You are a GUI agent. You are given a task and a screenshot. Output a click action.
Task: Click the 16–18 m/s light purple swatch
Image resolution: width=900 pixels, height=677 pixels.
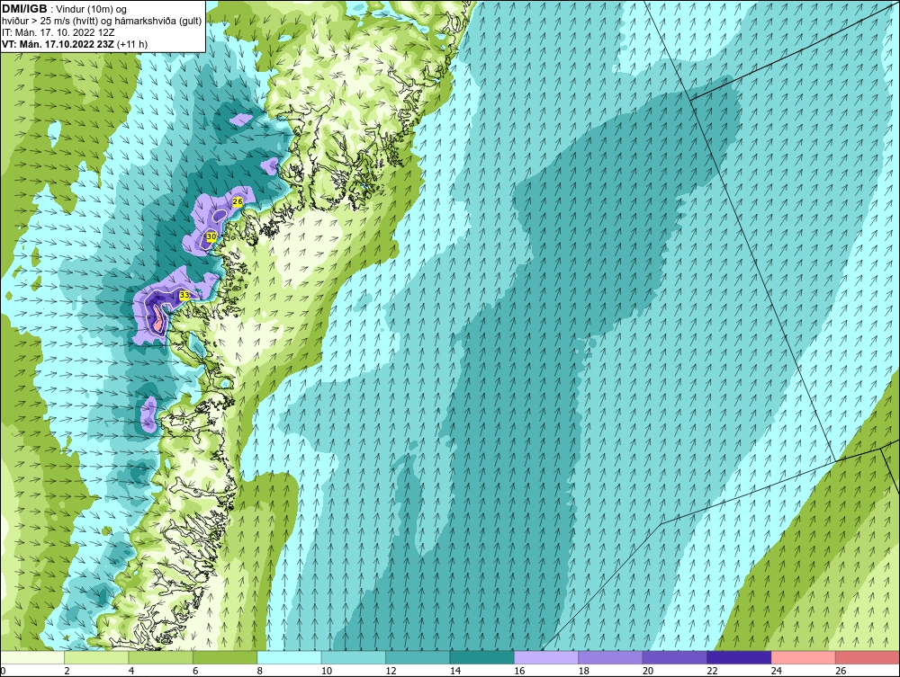point(546,657)
